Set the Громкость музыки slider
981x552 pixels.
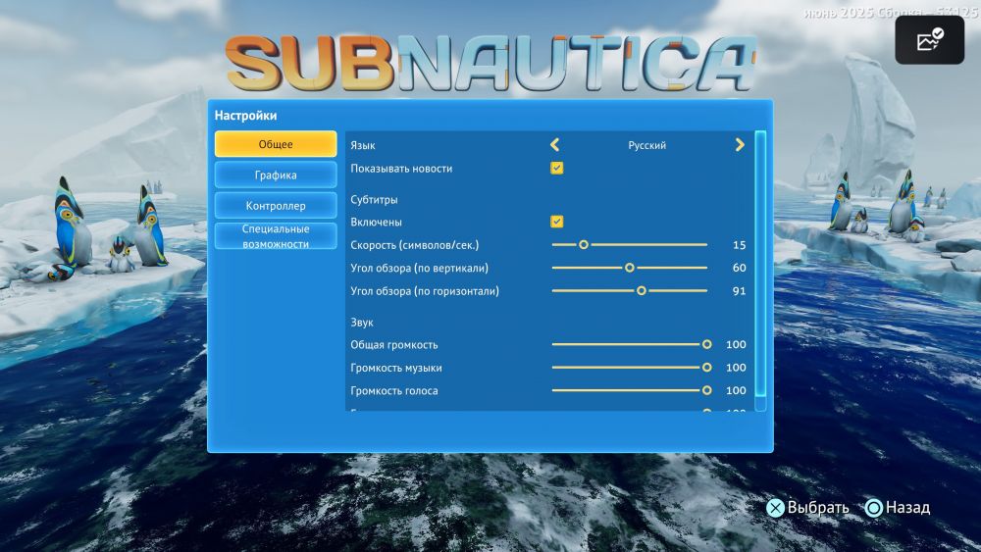click(x=706, y=368)
